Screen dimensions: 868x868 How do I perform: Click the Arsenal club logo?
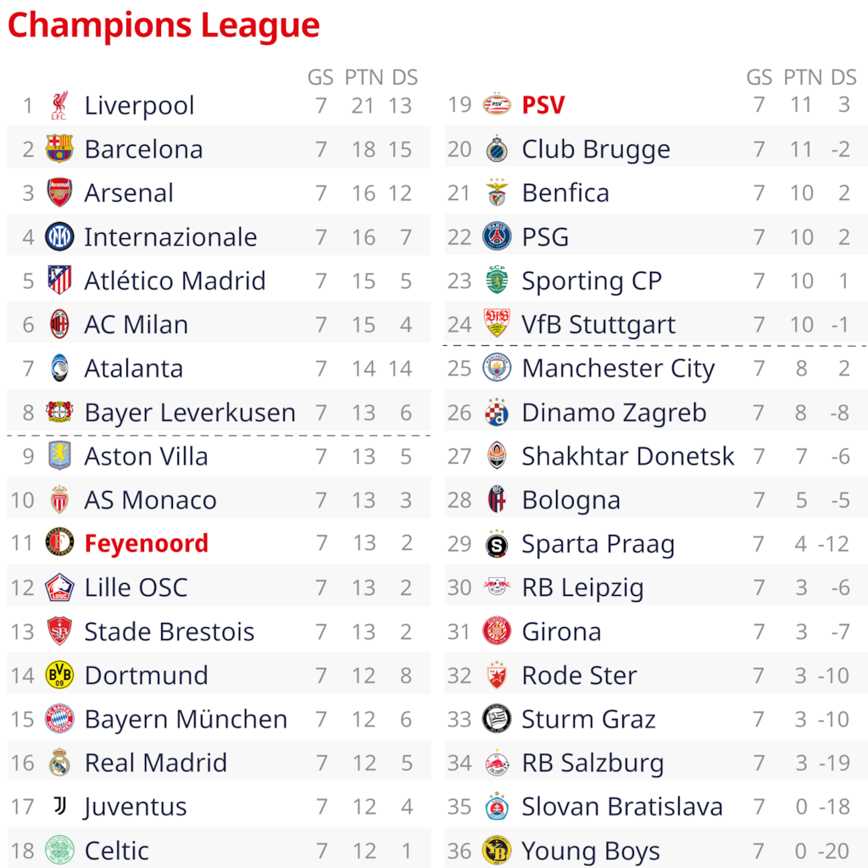[59, 192]
